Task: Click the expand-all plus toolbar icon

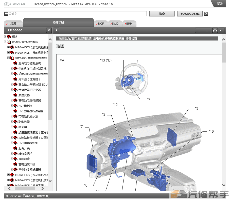Action: [x=199, y=30]
